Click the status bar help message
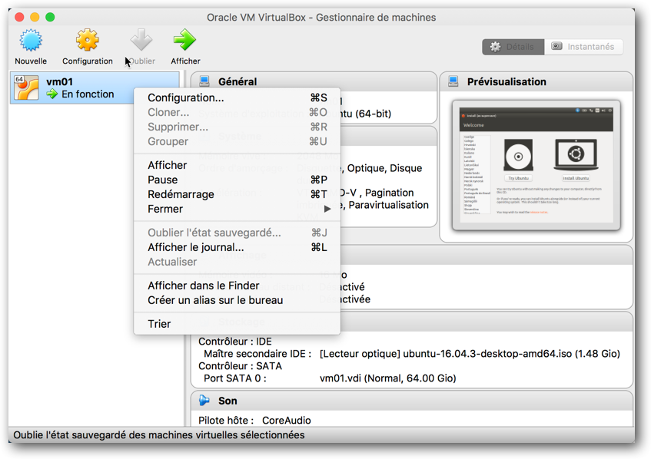The width and height of the screenshot is (651, 459). pyautogui.click(x=159, y=435)
